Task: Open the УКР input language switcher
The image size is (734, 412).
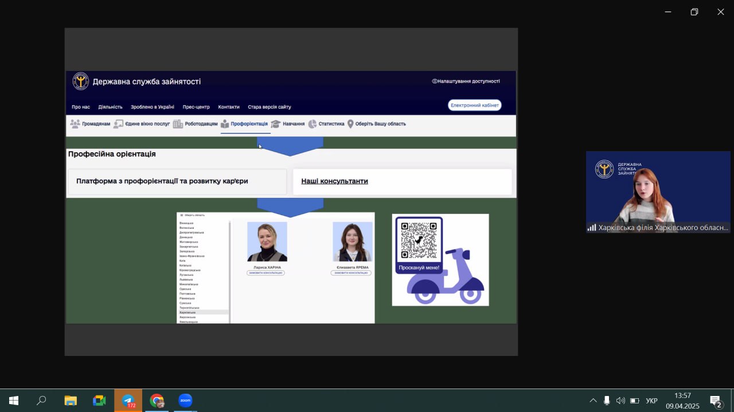Action: pyautogui.click(x=652, y=401)
